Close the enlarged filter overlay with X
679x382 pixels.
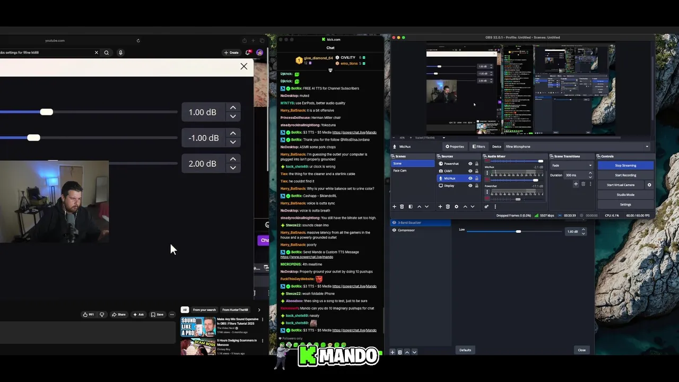243,66
